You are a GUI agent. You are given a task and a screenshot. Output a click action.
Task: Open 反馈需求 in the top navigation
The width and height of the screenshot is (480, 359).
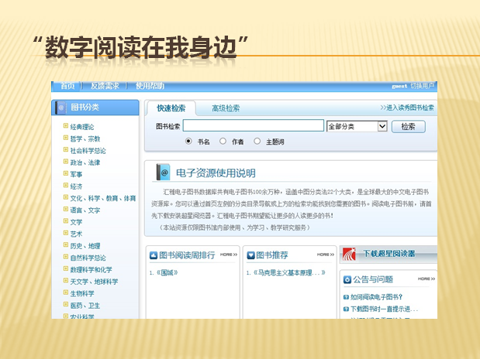click(105, 86)
